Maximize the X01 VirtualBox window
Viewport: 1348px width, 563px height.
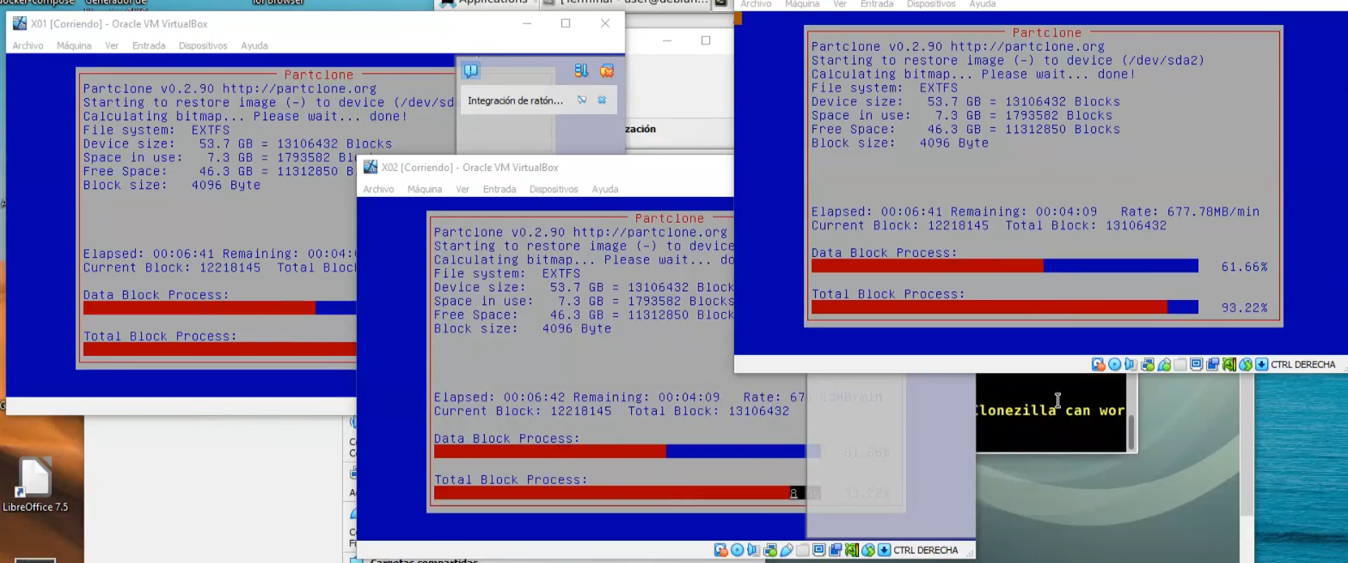tap(566, 23)
